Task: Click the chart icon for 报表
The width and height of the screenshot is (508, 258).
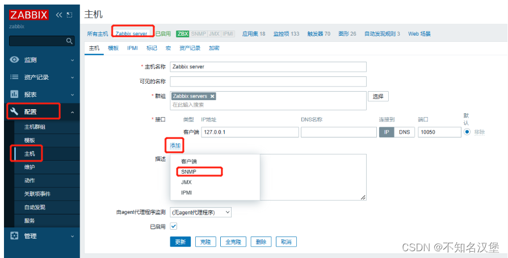Action: point(14,94)
